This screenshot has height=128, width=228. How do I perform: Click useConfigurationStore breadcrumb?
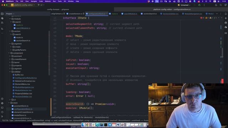61,117
